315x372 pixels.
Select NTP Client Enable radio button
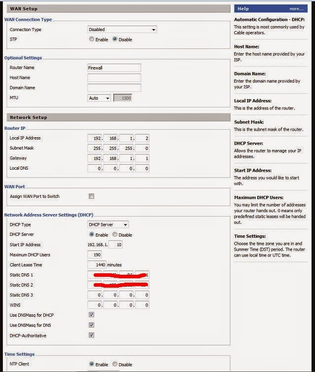point(92,364)
